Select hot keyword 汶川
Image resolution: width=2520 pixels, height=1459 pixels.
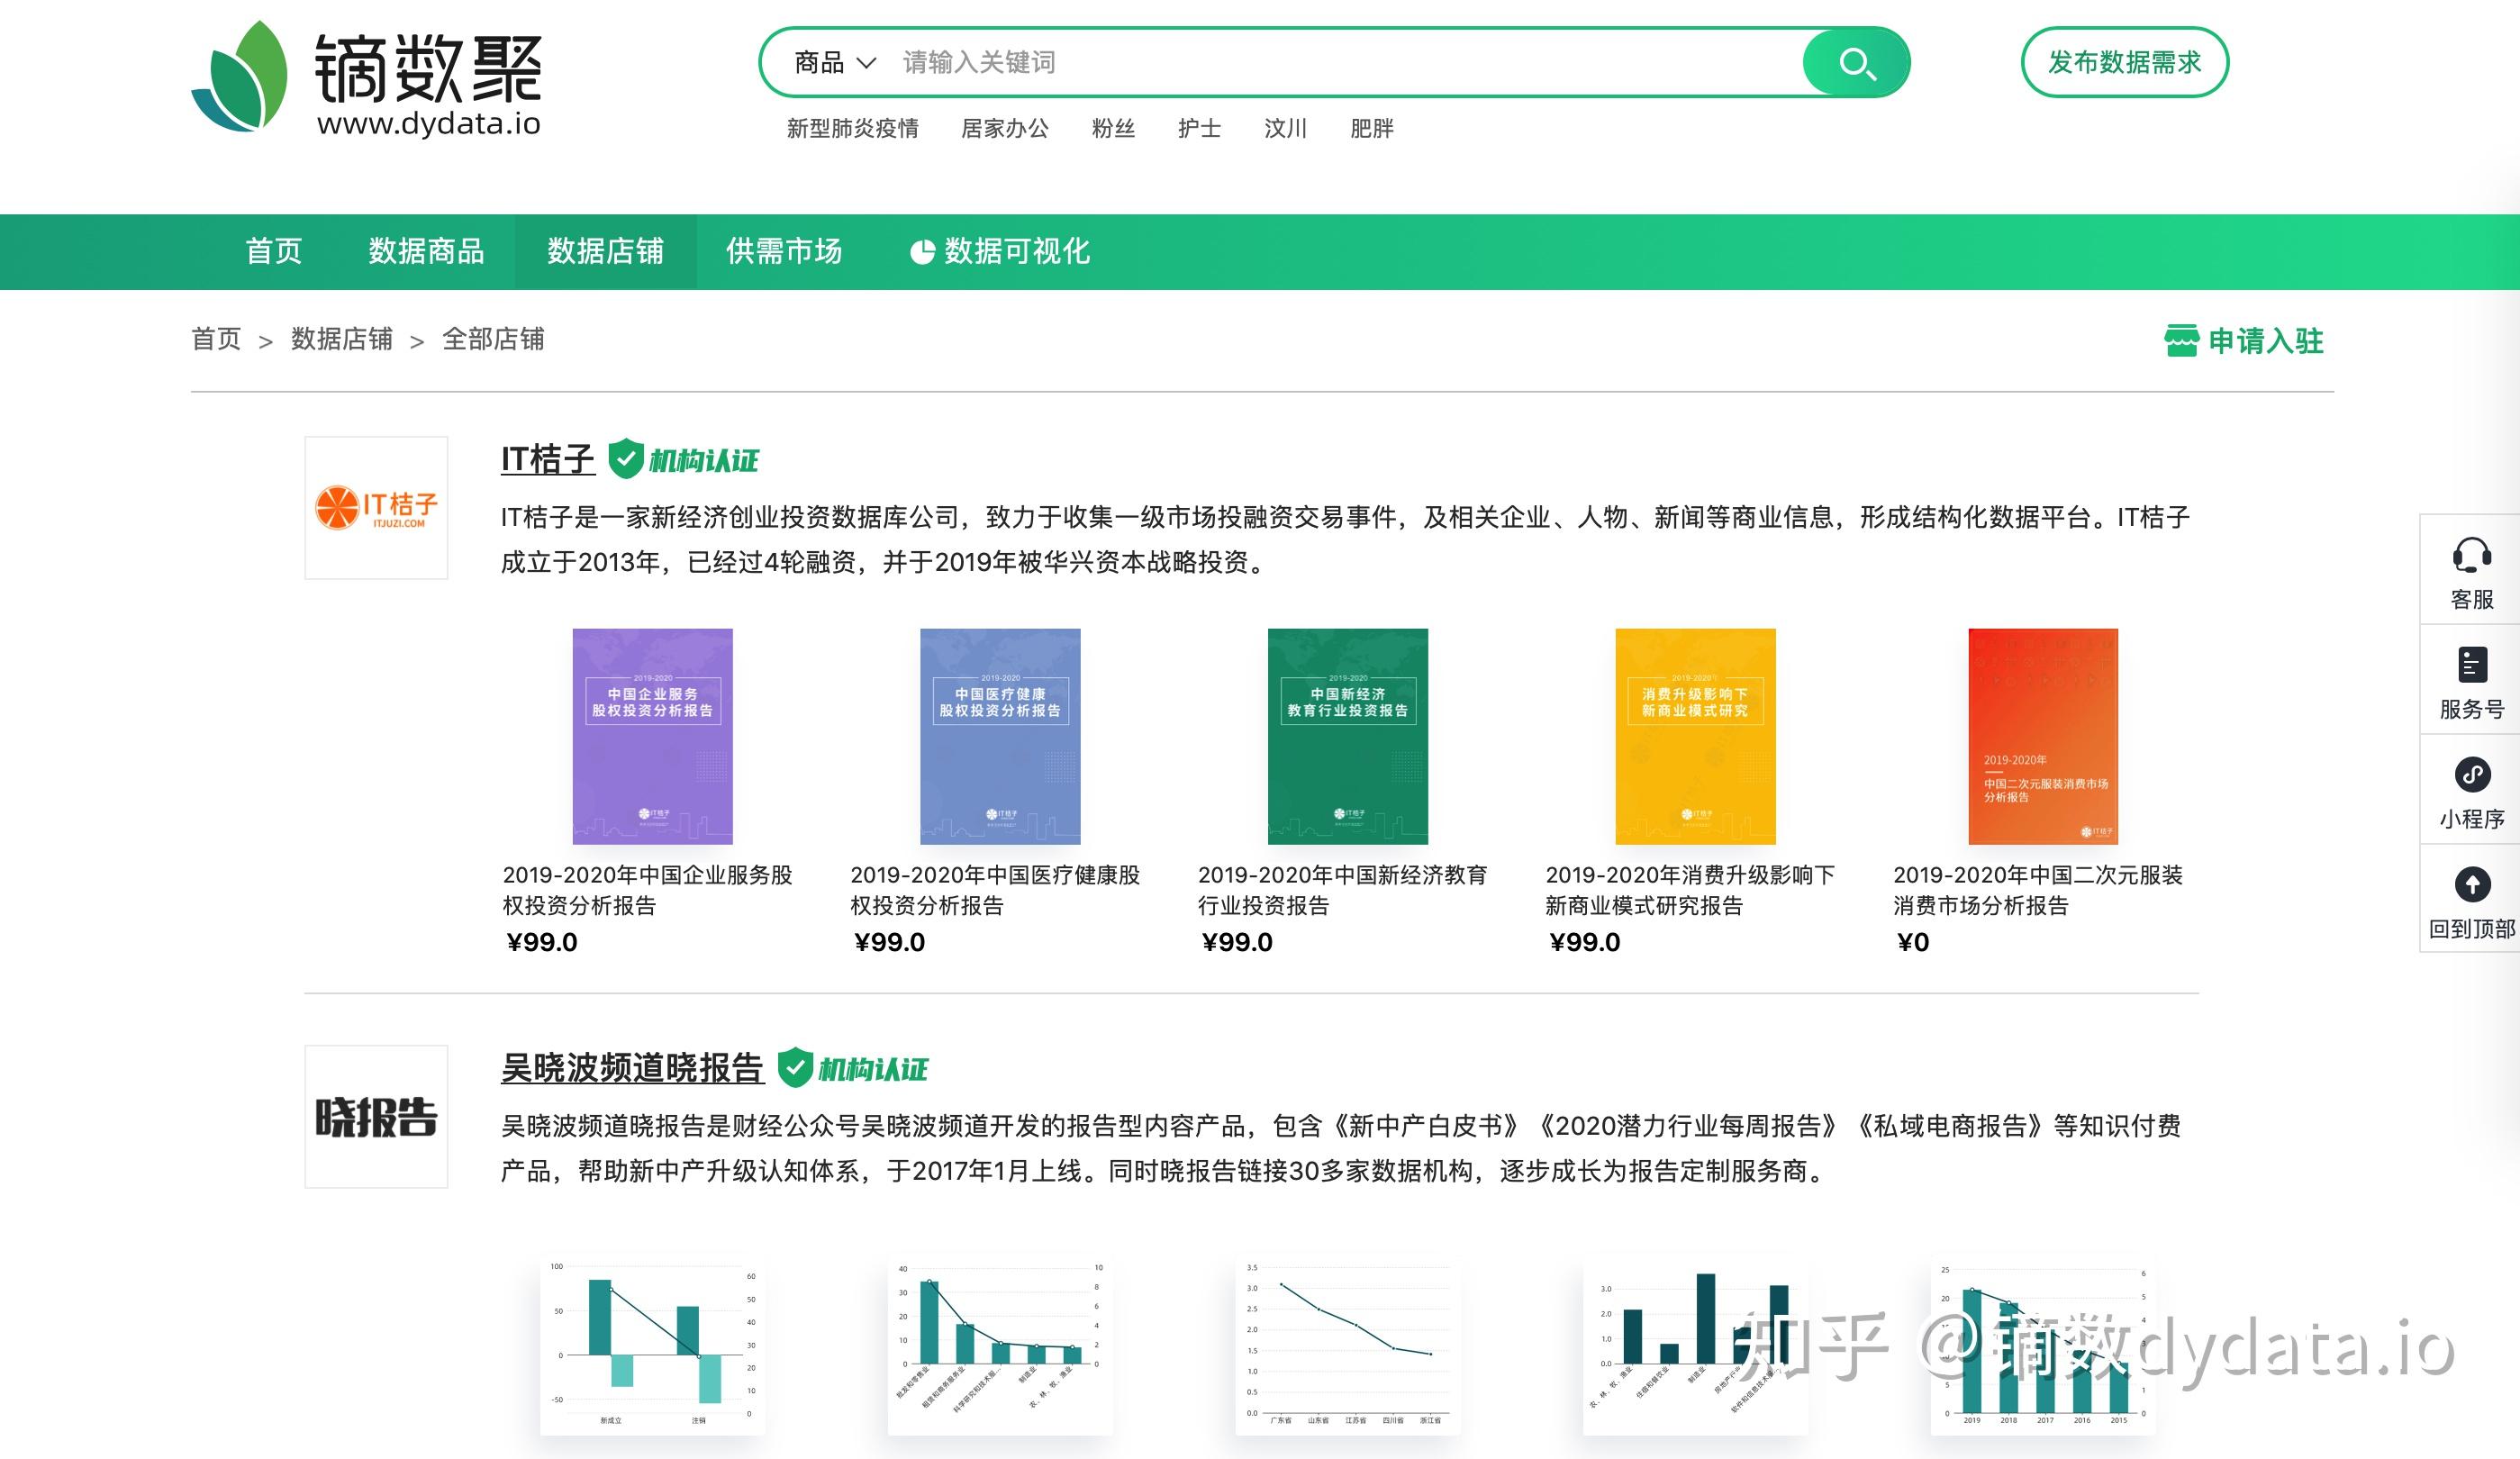pos(1285,129)
